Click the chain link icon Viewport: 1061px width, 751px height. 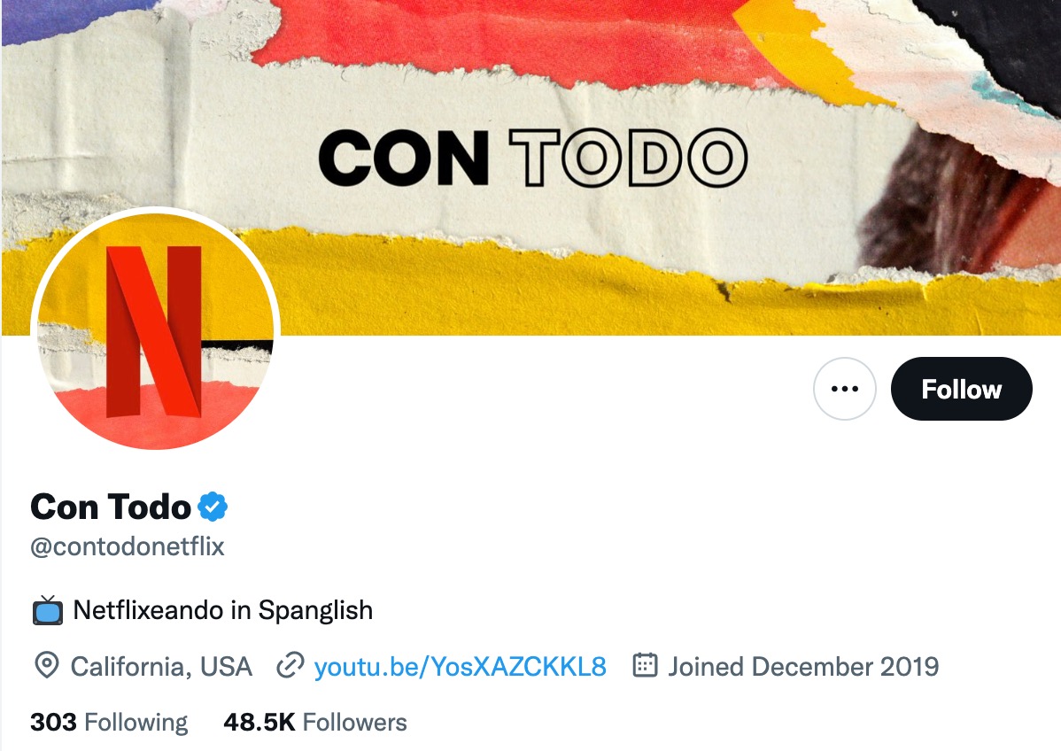[290, 667]
